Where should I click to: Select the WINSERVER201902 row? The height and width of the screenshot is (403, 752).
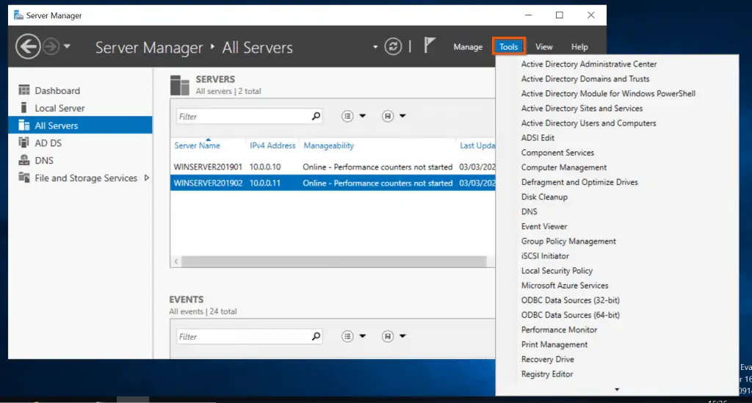333,183
